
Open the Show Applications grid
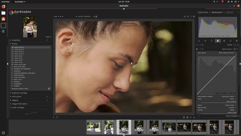pos(3,133)
